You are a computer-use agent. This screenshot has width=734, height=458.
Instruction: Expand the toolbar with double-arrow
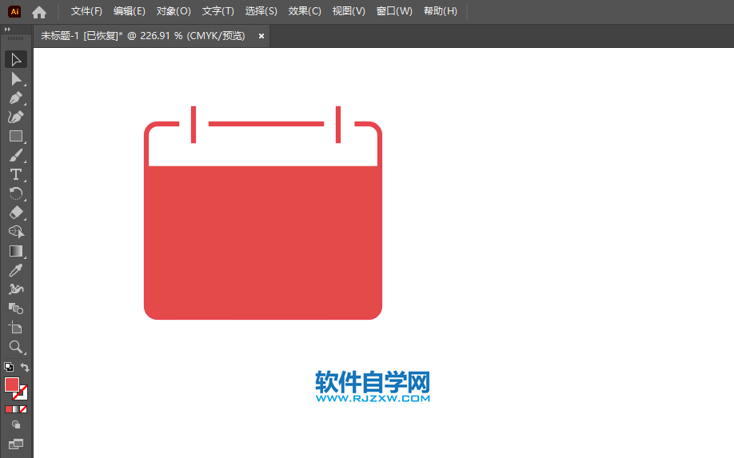pos(7,29)
